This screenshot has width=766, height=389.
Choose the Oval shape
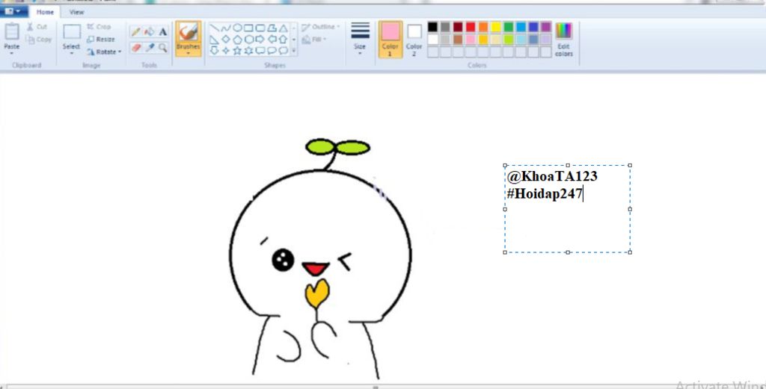pyautogui.click(x=237, y=28)
